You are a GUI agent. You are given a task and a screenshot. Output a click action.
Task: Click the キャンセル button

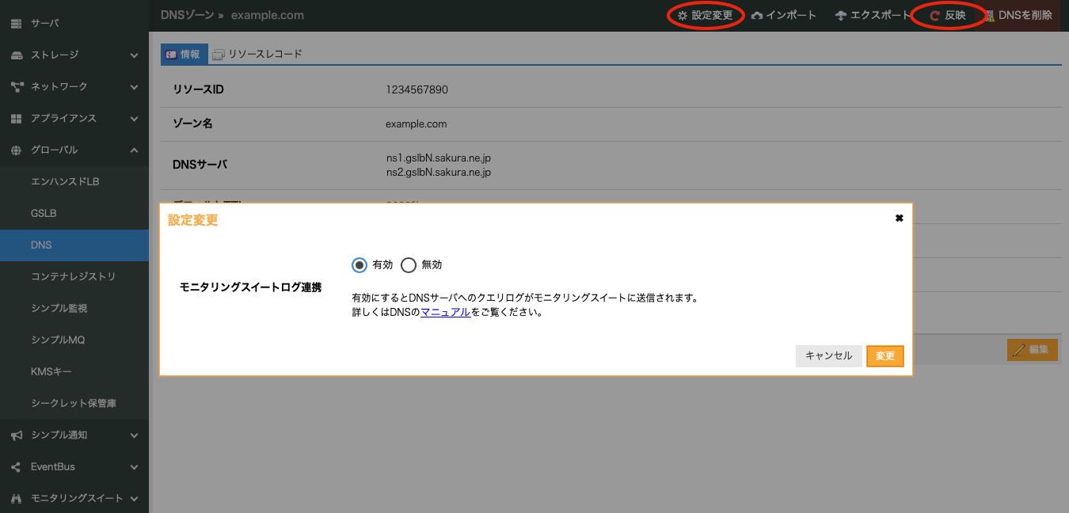[828, 356]
